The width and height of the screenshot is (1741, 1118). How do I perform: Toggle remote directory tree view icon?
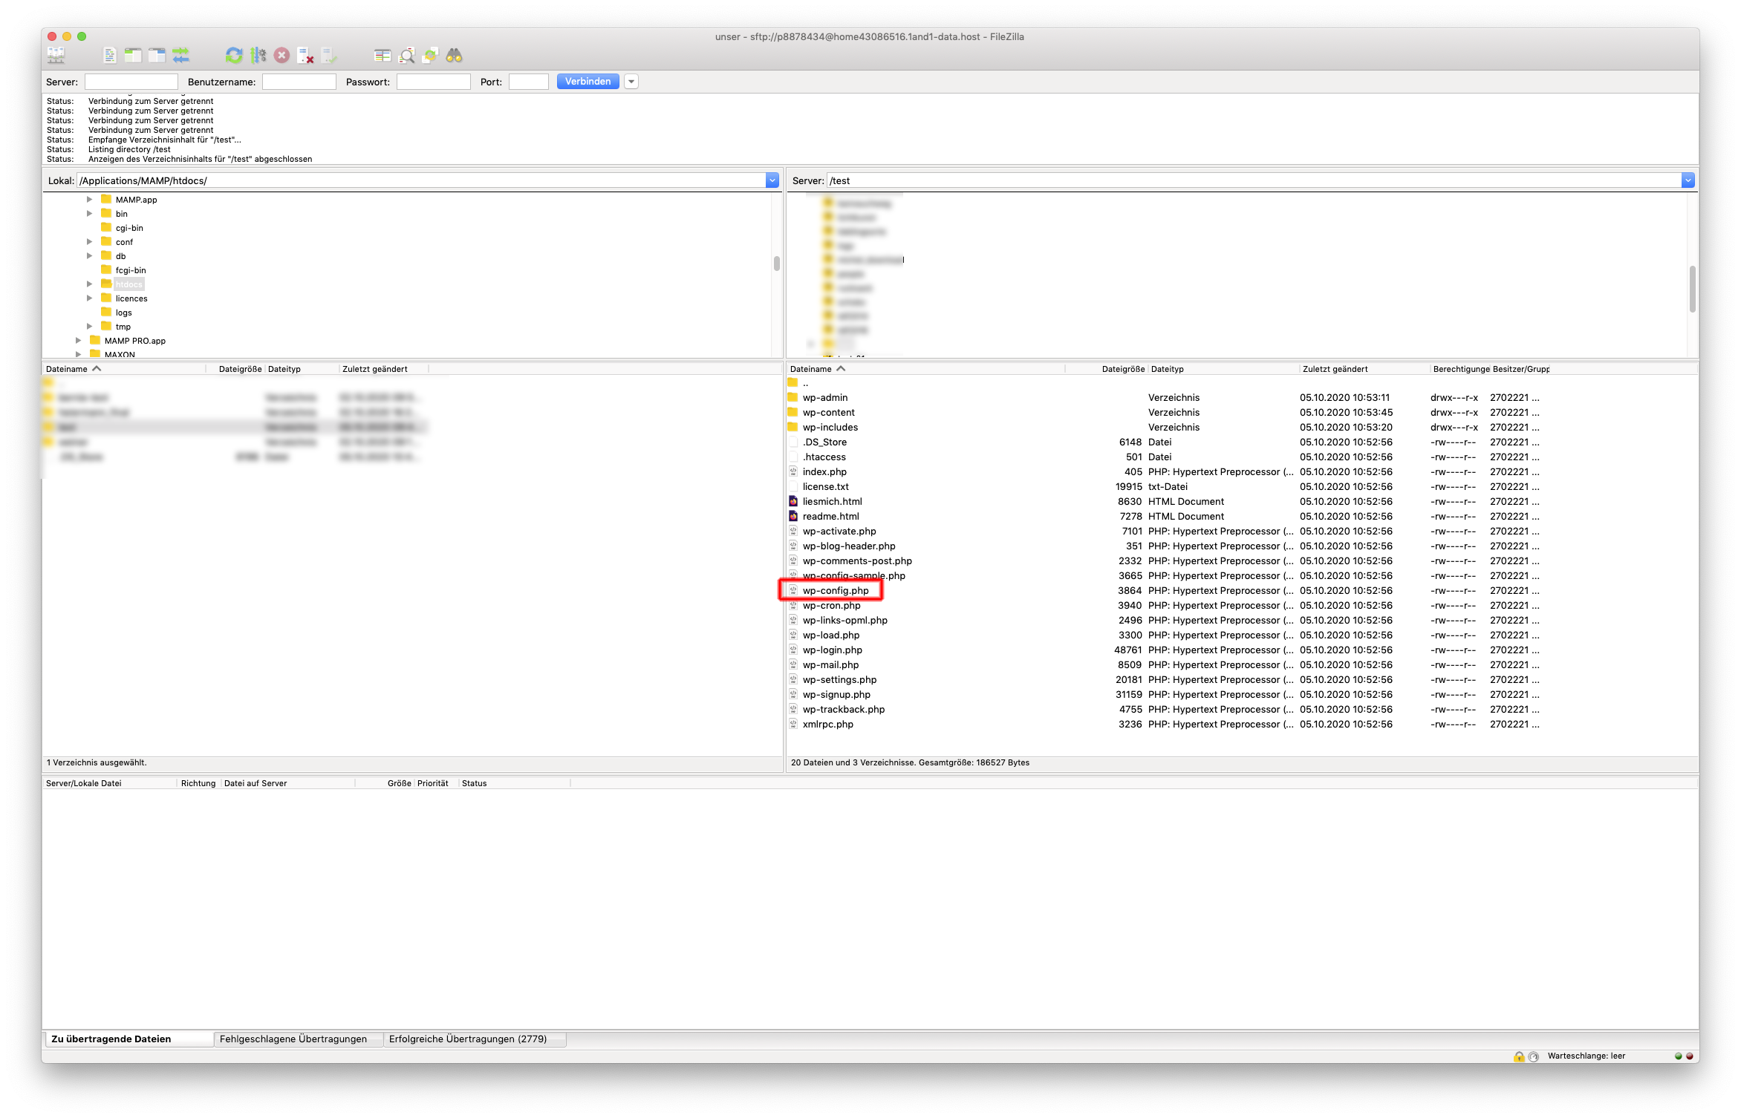(x=157, y=55)
